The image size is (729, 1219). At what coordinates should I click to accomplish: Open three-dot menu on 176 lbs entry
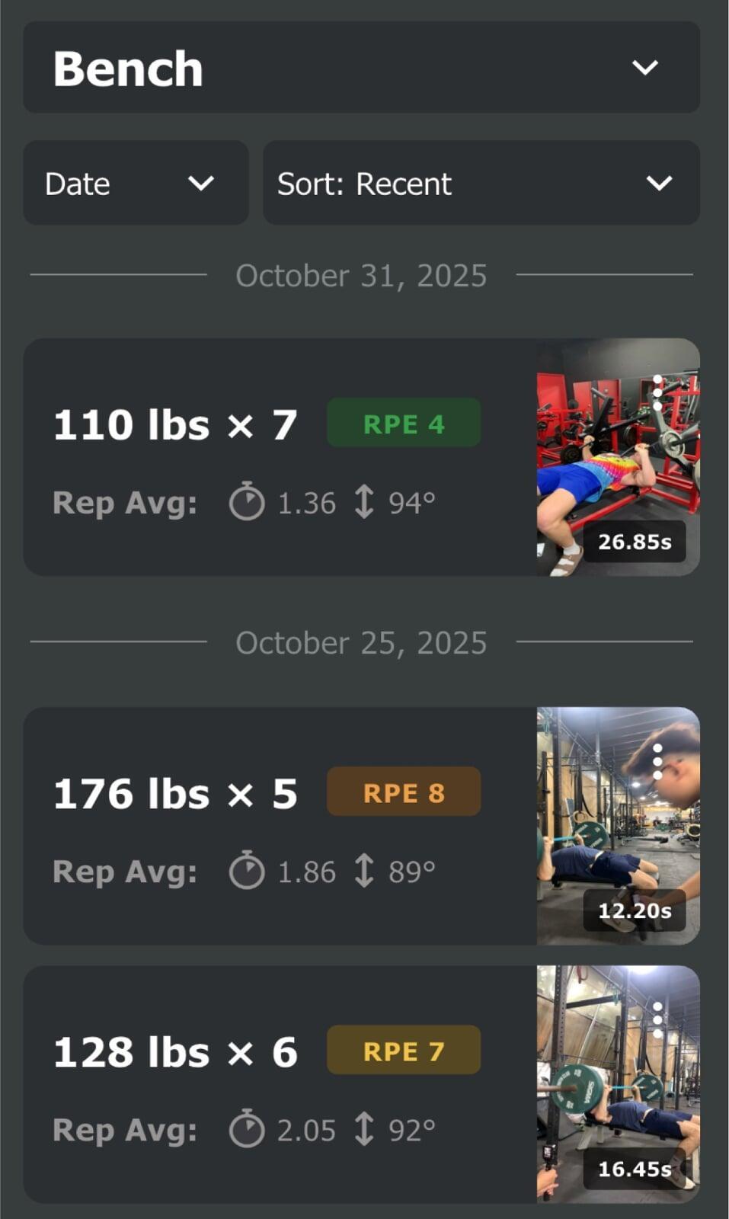pyautogui.click(x=657, y=761)
